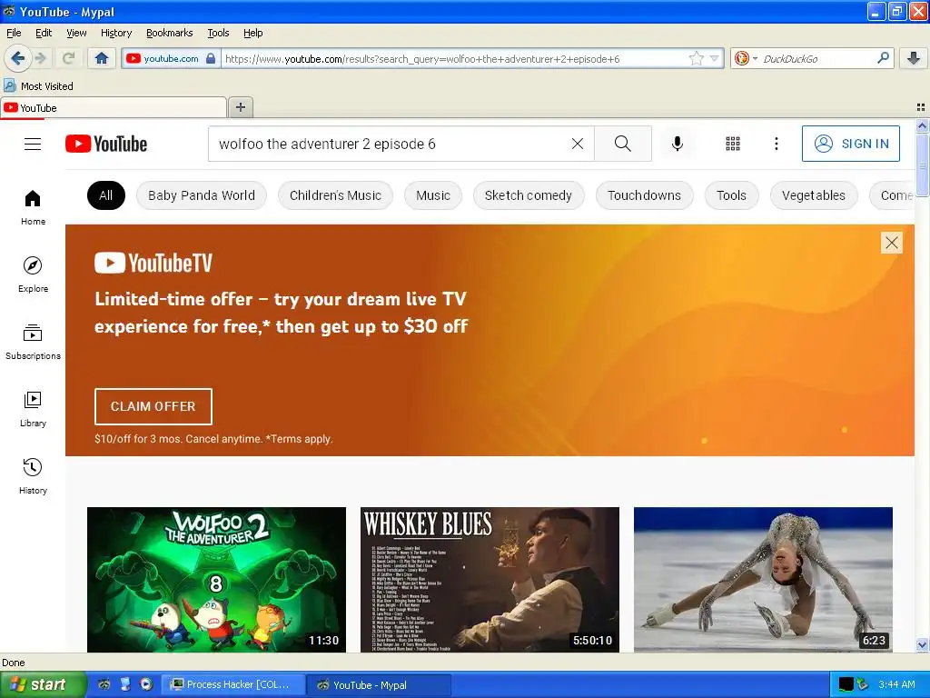Launch media player quick launch icon

(146, 684)
